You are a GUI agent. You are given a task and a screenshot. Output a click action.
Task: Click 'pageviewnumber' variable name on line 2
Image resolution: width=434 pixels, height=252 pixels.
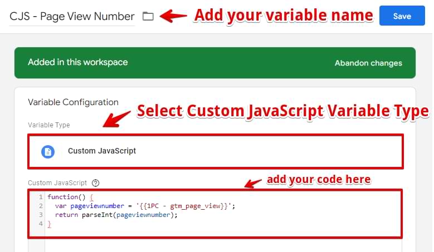coord(97,206)
